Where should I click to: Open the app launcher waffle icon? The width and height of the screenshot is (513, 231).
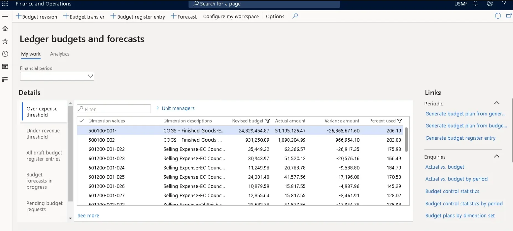coord(5,4)
